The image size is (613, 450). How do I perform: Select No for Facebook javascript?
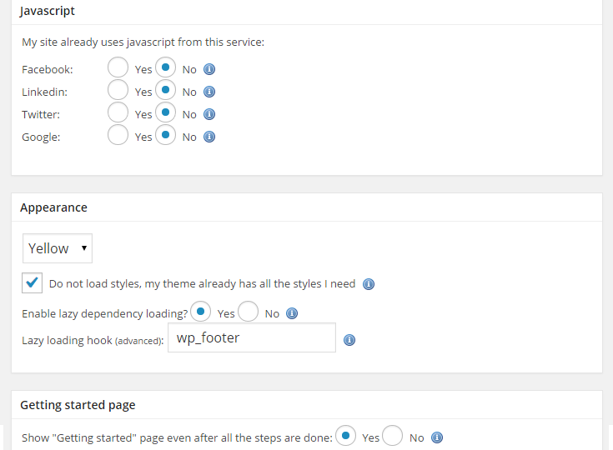[x=165, y=67]
